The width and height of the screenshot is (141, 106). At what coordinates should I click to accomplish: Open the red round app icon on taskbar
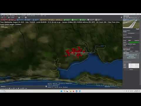pos(73,91)
